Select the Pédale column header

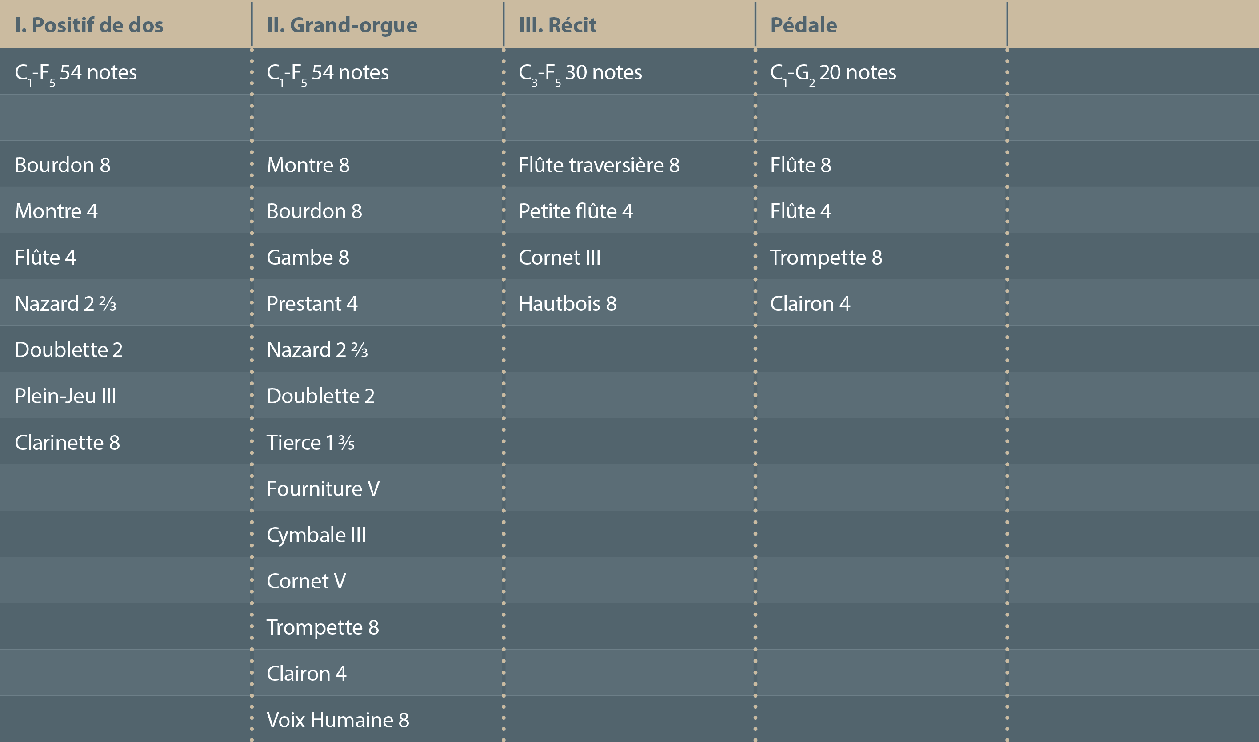pyautogui.click(x=803, y=25)
